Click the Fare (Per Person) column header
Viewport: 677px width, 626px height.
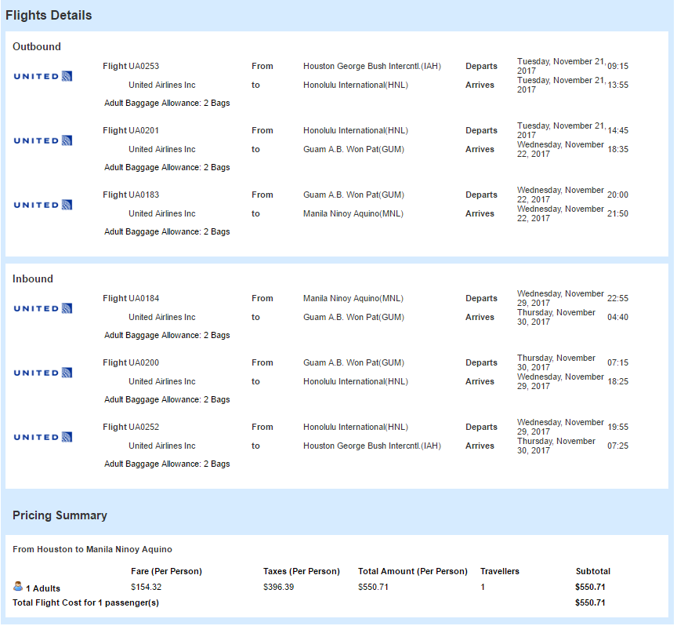pyautogui.click(x=167, y=572)
